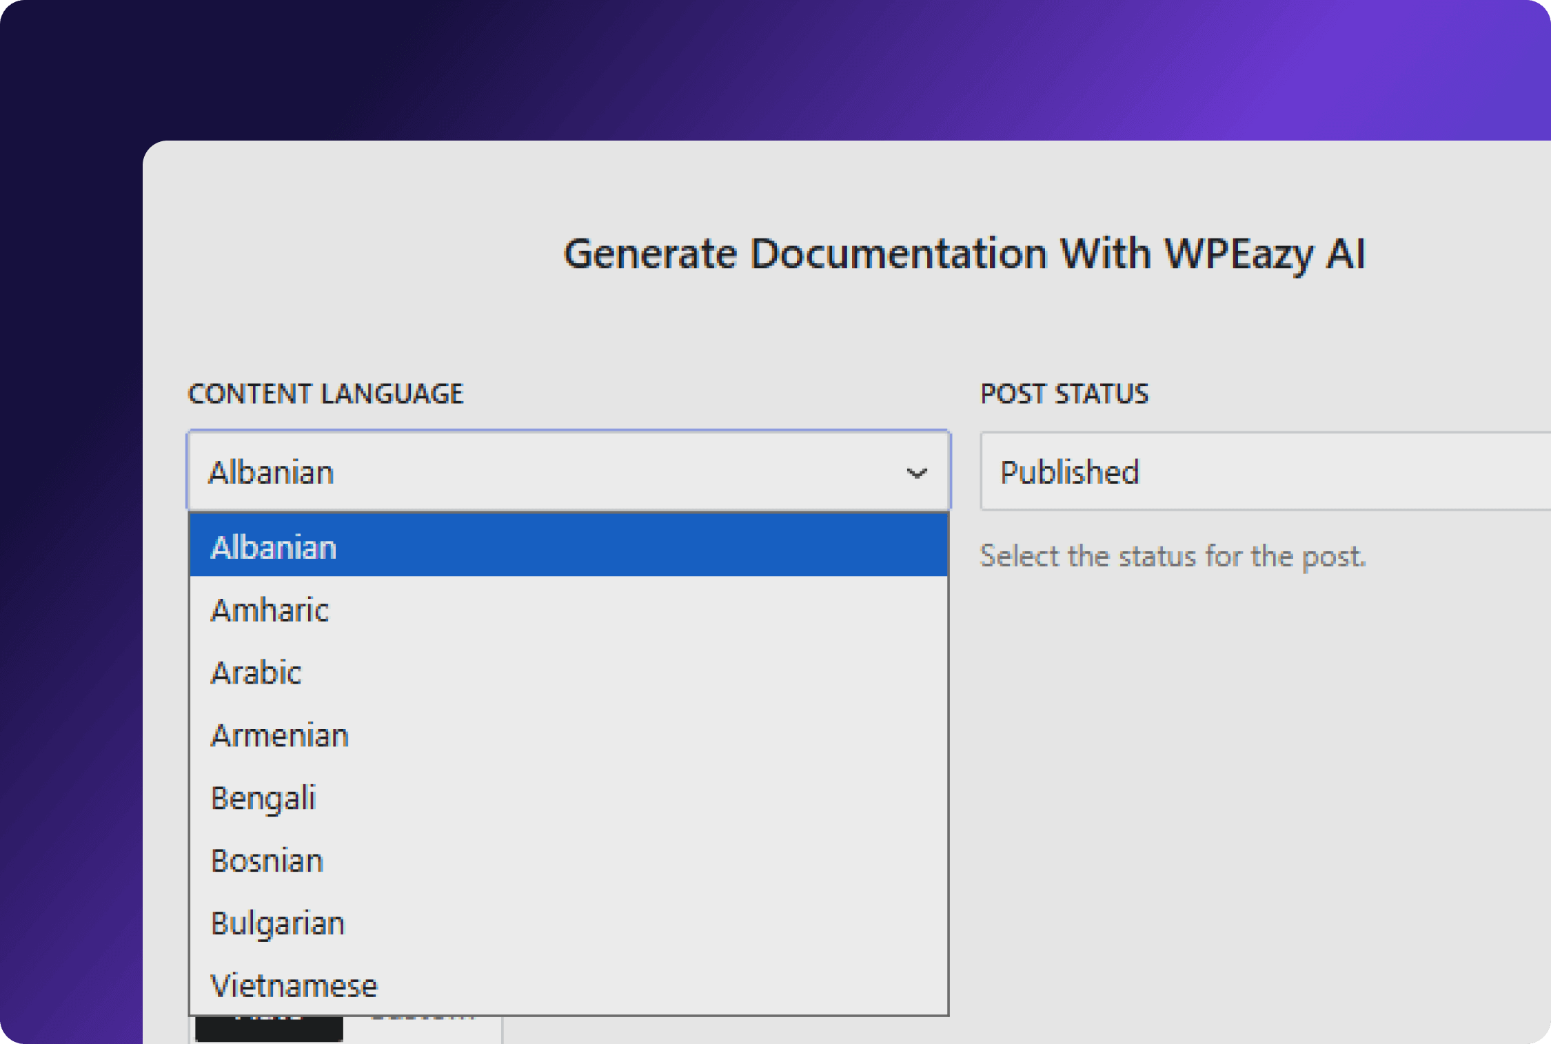Pick Arabic in the language dropdown list
This screenshot has width=1551, height=1044.
pyautogui.click(x=568, y=673)
